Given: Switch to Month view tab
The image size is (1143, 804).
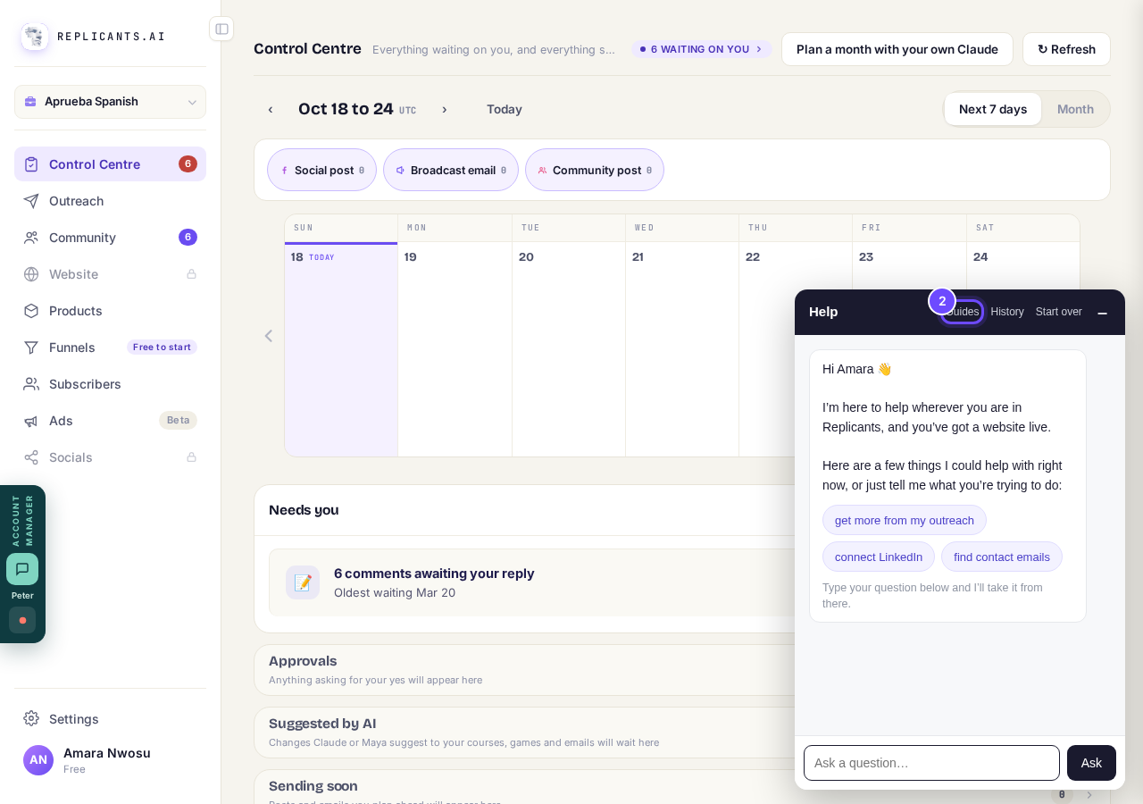Looking at the screenshot, I should point(1075,109).
